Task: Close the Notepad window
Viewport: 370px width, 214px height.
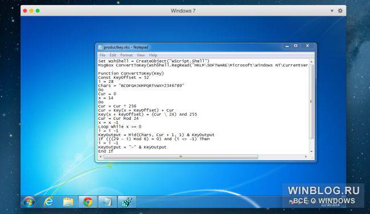Action: click(x=307, y=46)
